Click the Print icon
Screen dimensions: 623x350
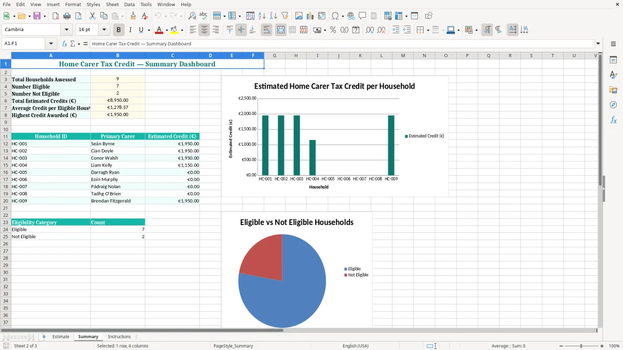pyautogui.click(x=67, y=16)
